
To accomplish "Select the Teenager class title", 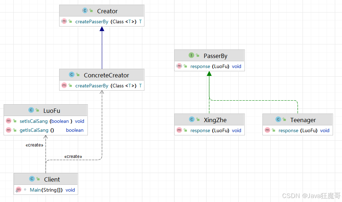I will pos(303,120).
